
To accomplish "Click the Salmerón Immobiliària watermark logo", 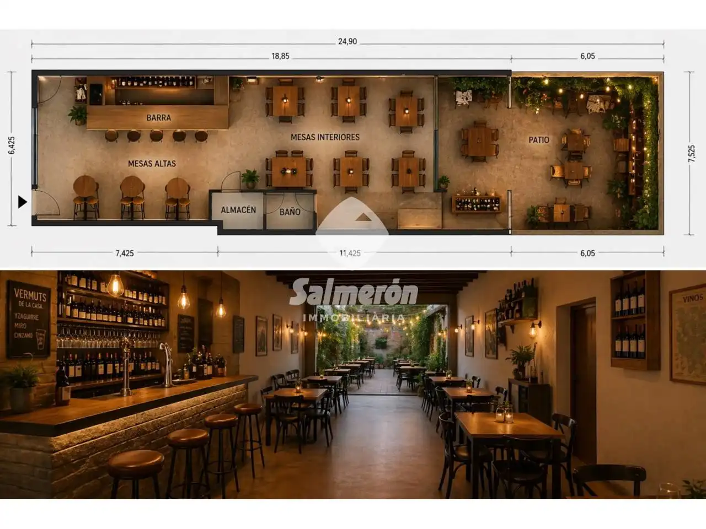I will pos(354,300).
